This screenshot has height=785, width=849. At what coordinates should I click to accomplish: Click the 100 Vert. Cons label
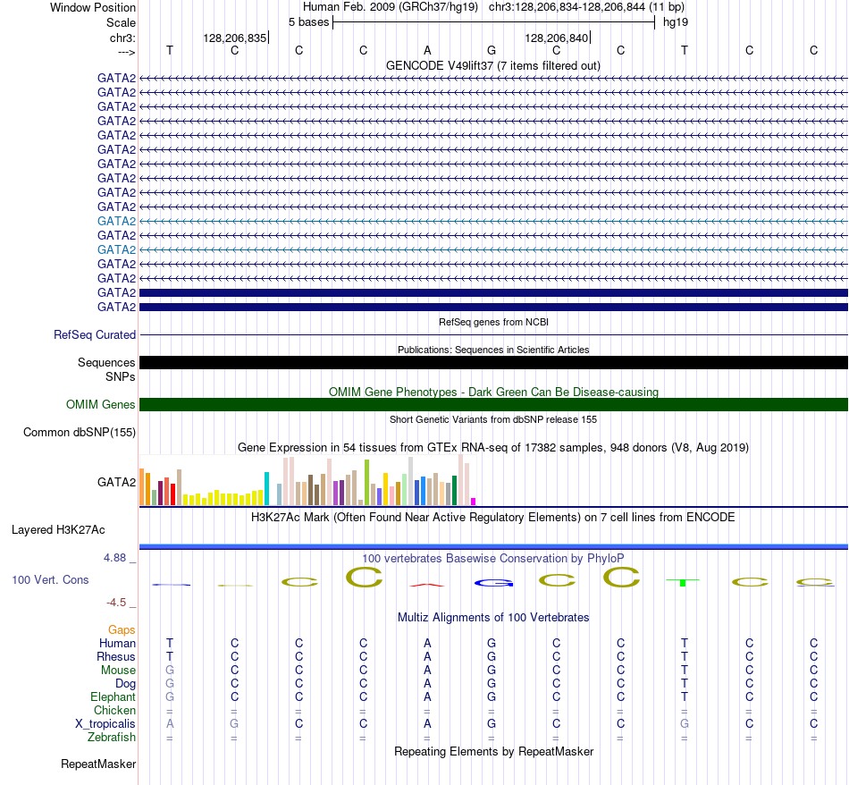click(50, 579)
